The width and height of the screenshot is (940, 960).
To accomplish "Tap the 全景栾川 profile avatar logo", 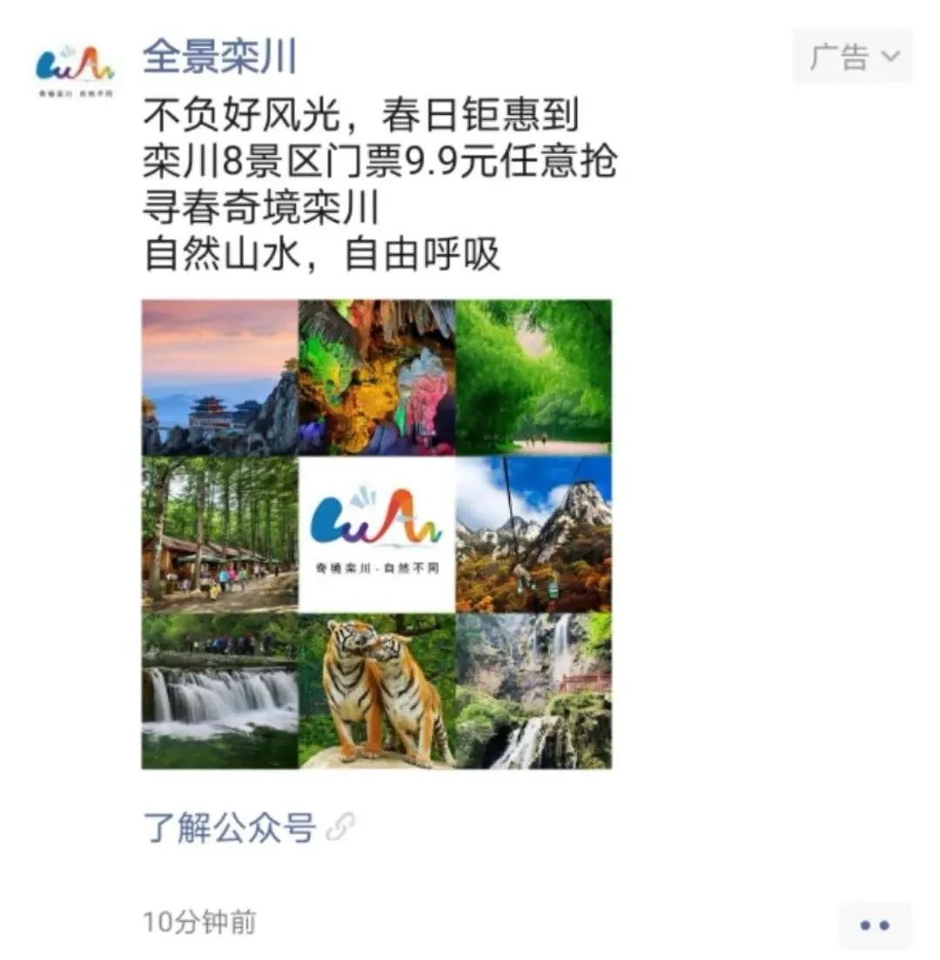I will point(75,69).
